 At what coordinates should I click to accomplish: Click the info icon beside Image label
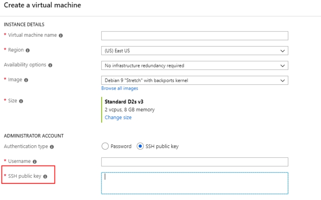[x=27, y=80]
